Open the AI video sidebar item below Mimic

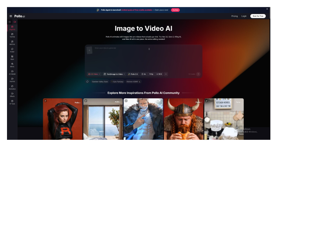12,73
